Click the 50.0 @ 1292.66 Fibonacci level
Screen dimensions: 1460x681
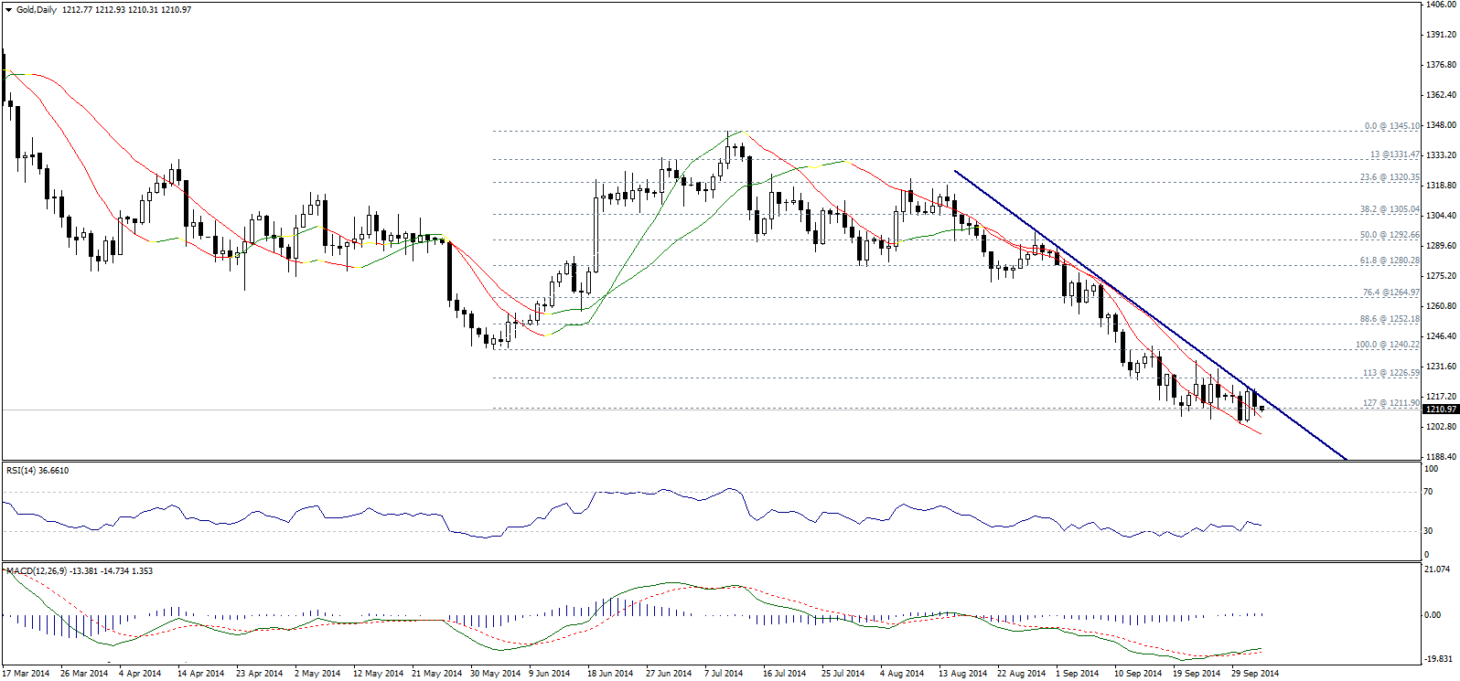pyautogui.click(x=1389, y=235)
